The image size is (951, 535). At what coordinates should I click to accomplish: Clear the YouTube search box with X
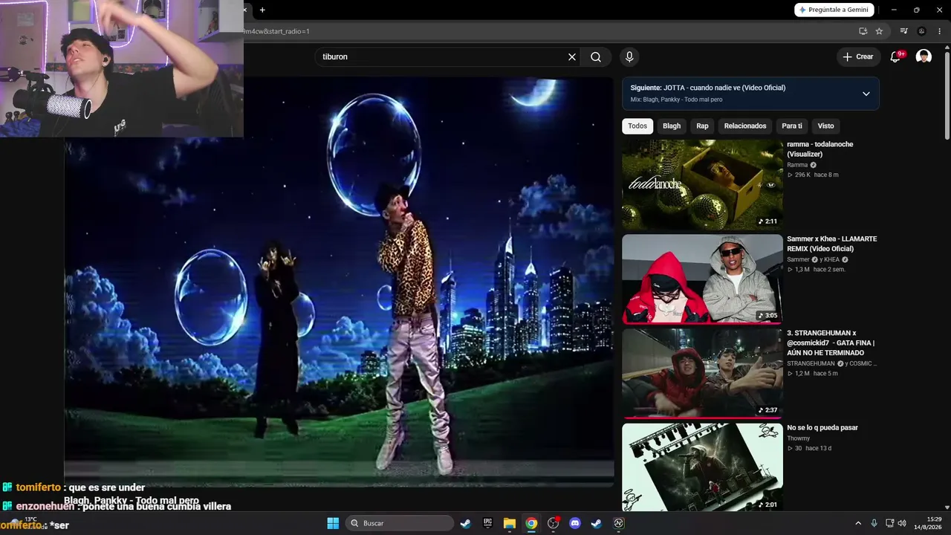(x=572, y=56)
